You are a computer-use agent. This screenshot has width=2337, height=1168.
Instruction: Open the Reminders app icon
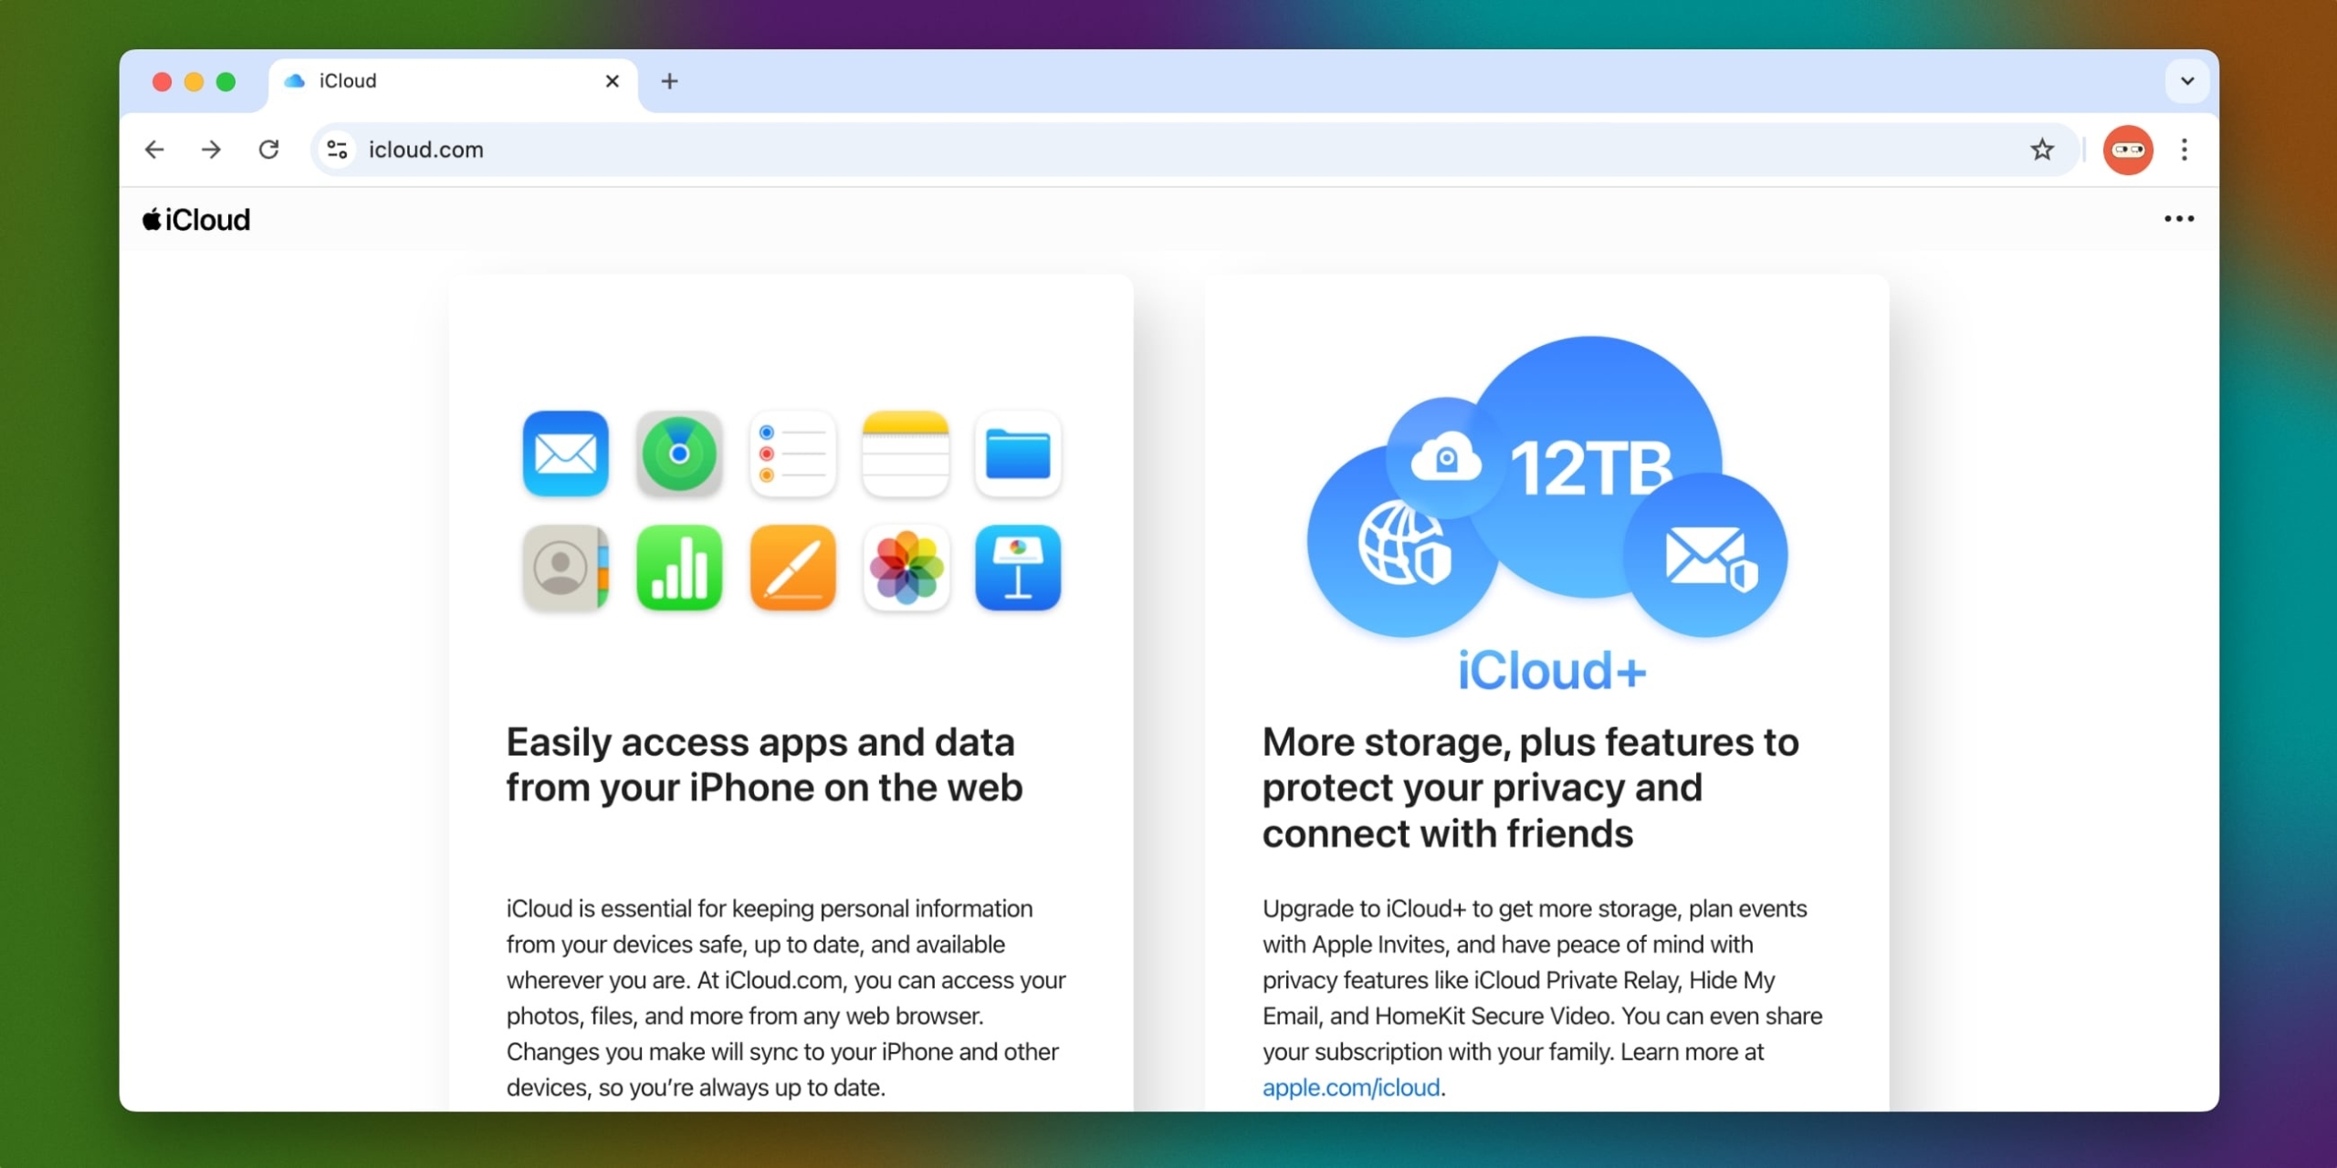(x=792, y=454)
